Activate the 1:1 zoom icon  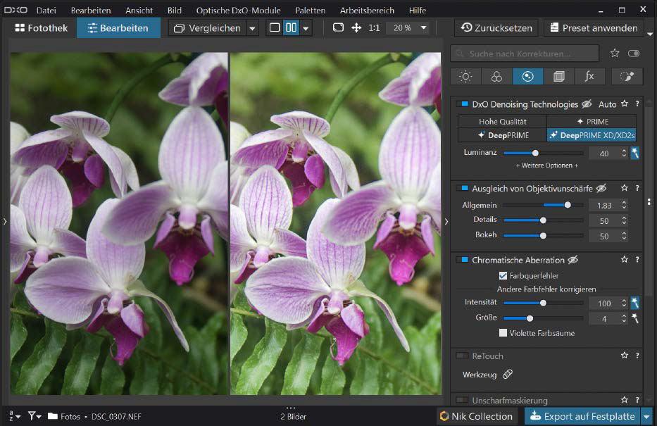pos(375,27)
